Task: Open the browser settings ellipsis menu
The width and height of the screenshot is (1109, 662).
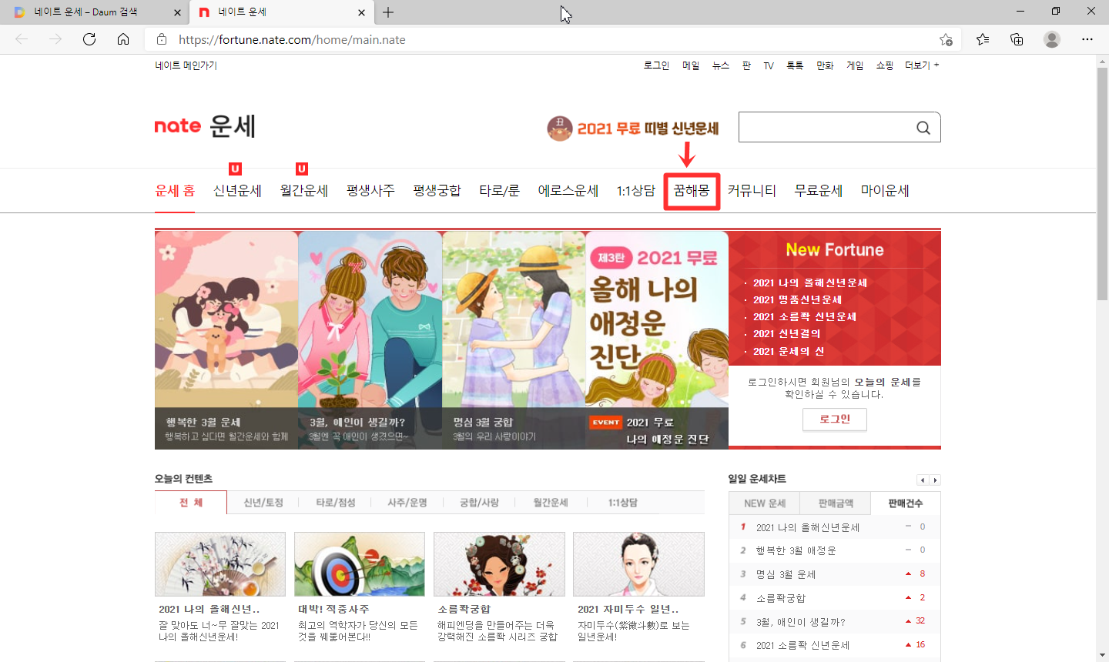Action: pos(1087,39)
